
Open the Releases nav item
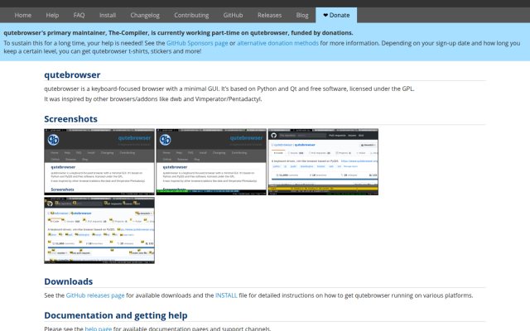point(269,15)
